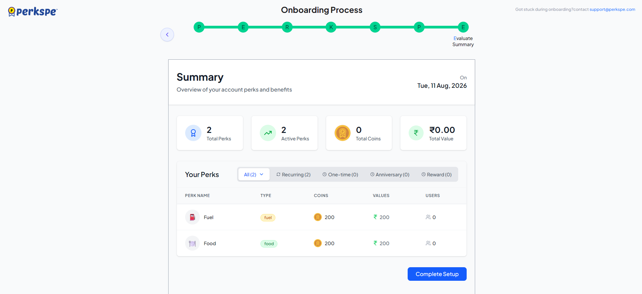Open the All (2) filter dropdown
This screenshot has width=642, height=294.
coord(254,174)
